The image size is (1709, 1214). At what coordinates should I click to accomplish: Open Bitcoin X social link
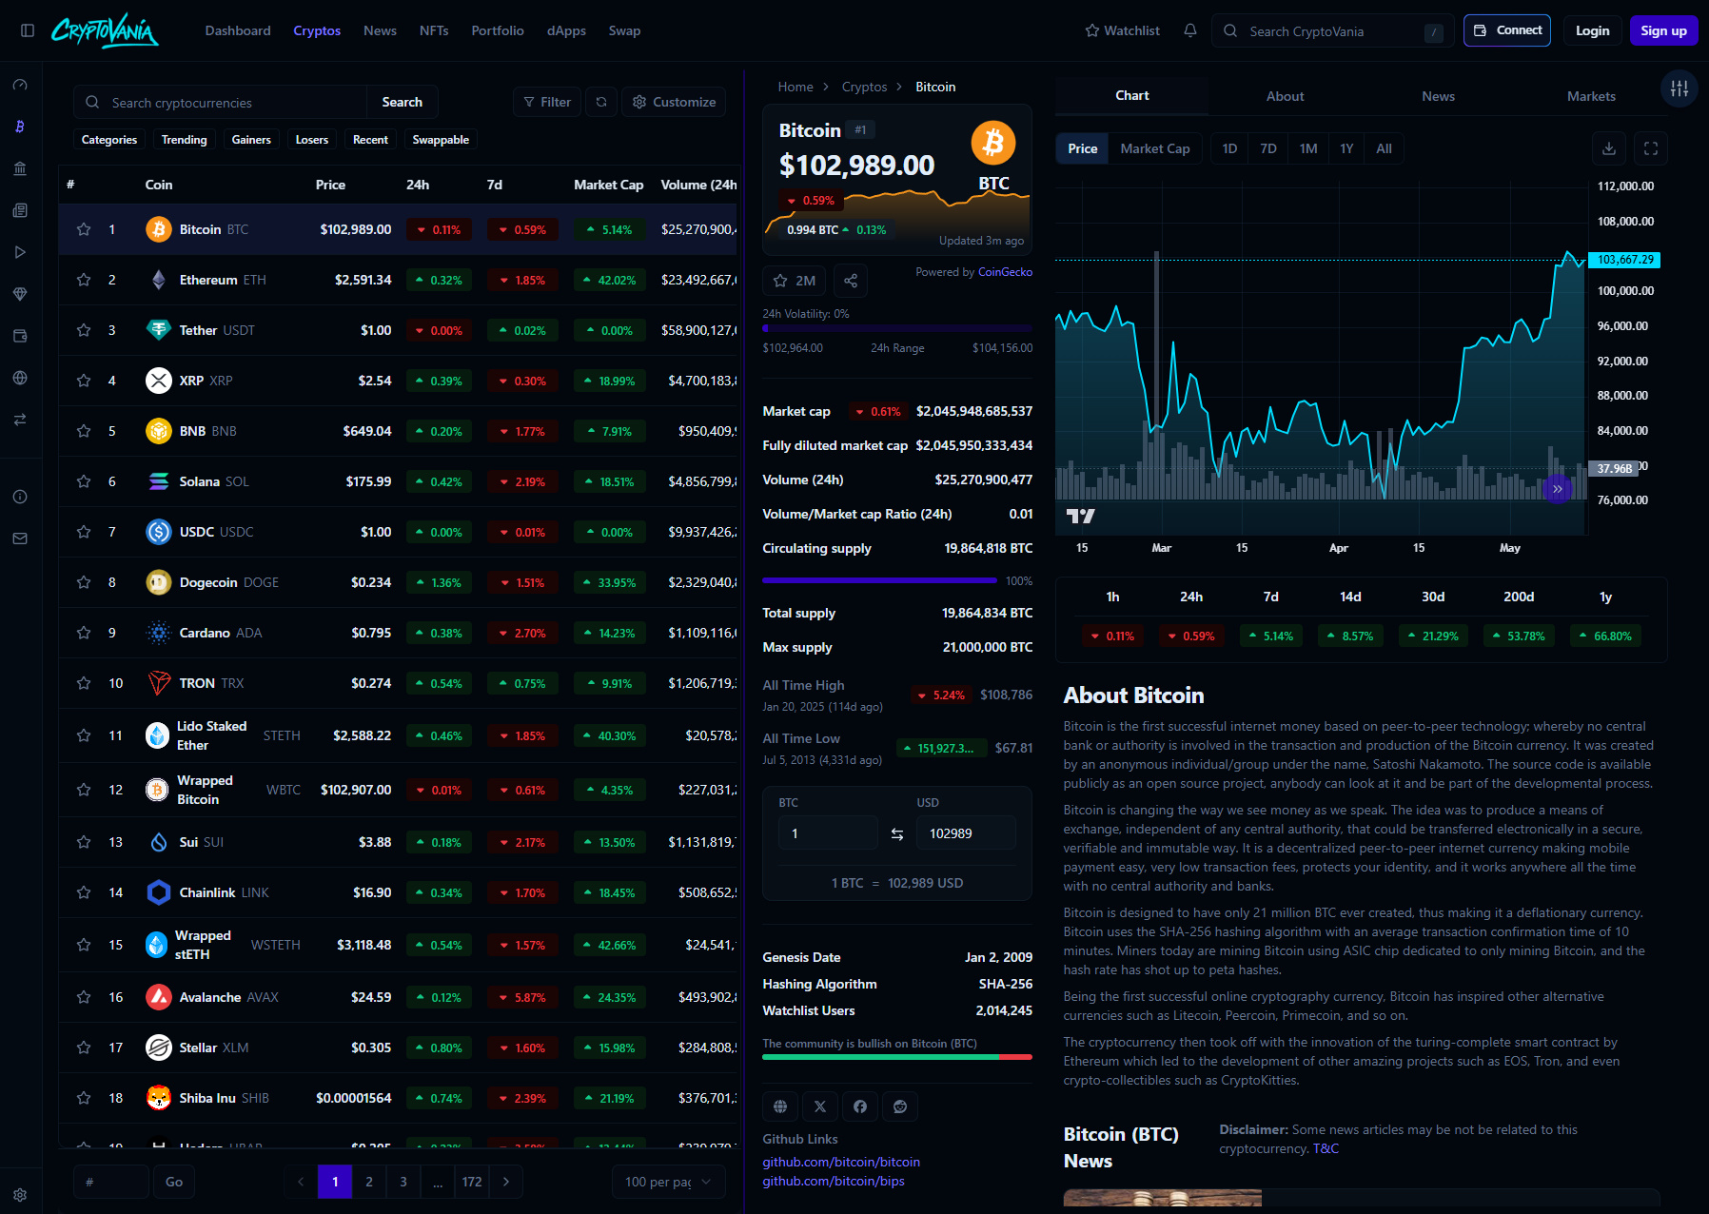click(820, 1106)
